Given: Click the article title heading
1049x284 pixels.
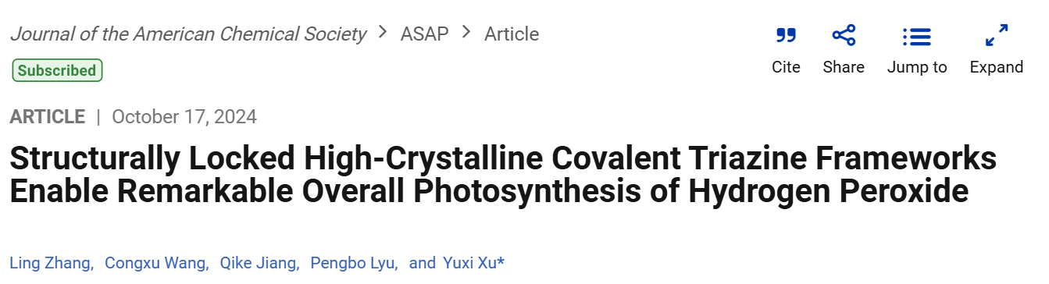Looking at the screenshot, I should tap(503, 174).
